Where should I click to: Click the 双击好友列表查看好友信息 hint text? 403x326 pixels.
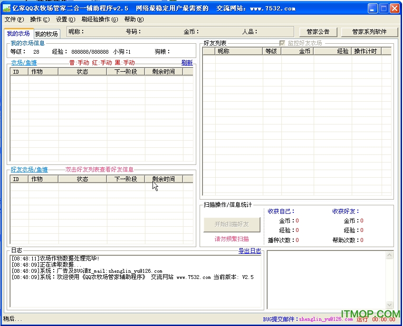point(99,170)
